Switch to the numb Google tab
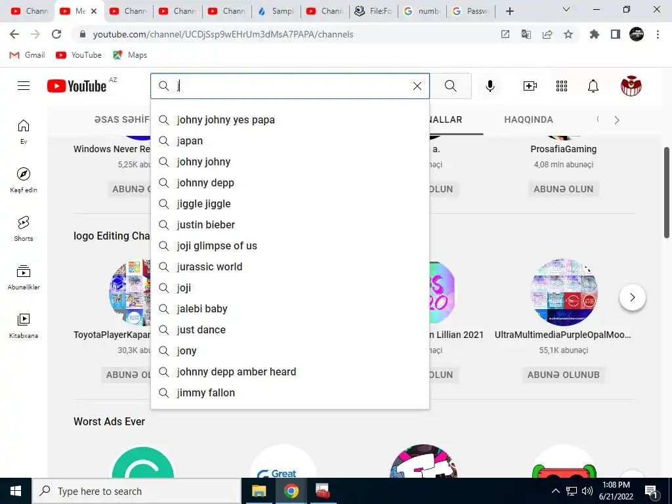Image resolution: width=672 pixels, height=504 pixels. (423, 11)
